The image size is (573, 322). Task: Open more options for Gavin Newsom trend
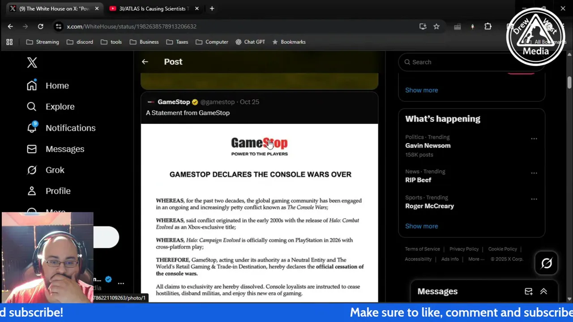pyautogui.click(x=534, y=139)
